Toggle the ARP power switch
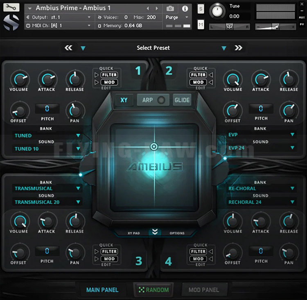 [x=161, y=100]
